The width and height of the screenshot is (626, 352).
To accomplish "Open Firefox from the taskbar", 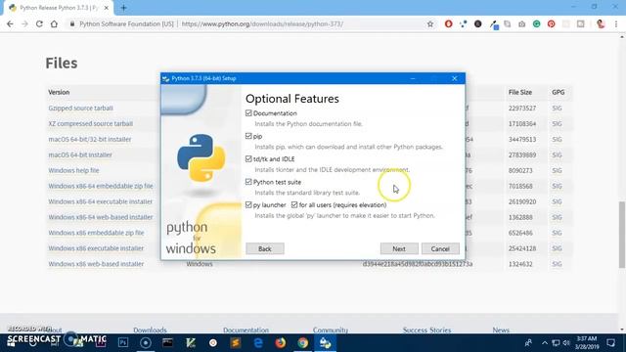I will click(x=281, y=343).
